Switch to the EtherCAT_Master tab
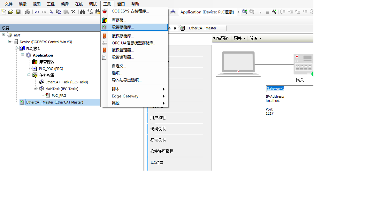Screen dimensions: 368x207 tap(203, 28)
